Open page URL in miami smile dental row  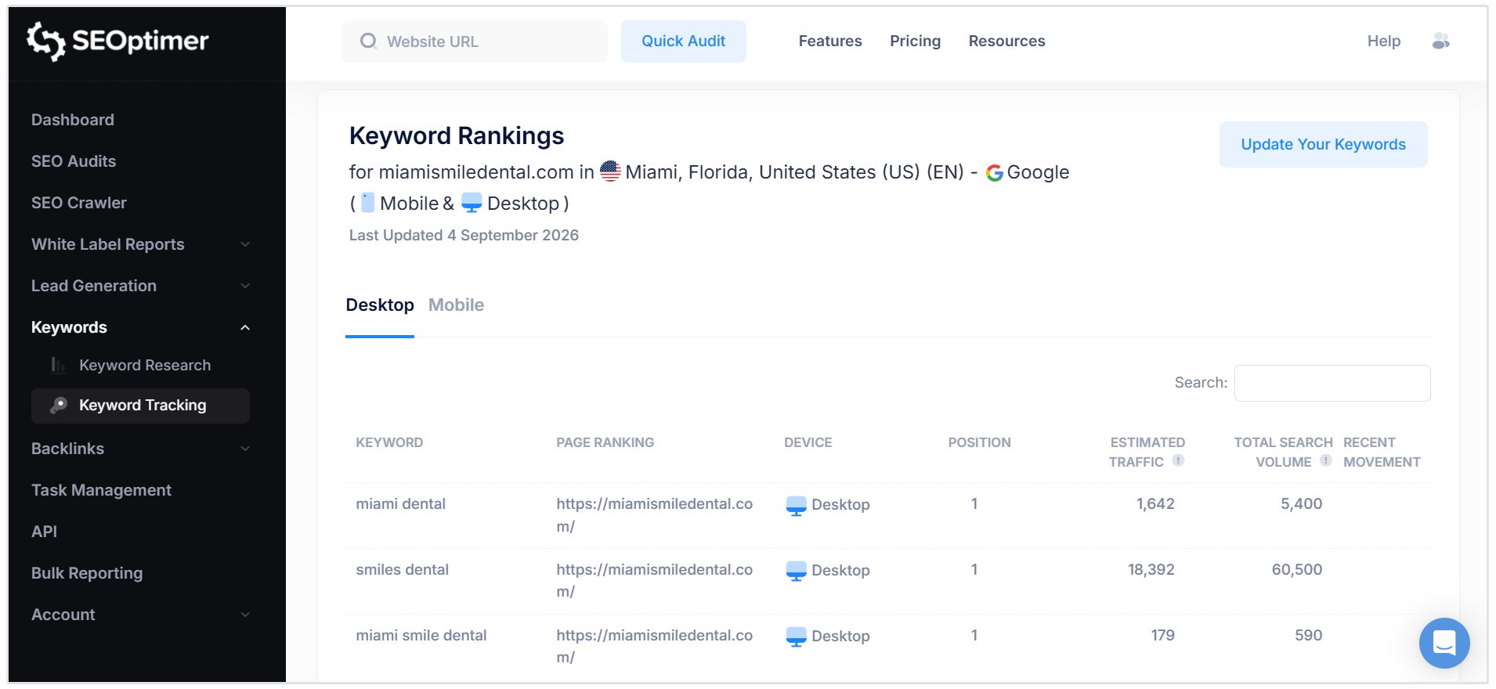tap(654, 647)
